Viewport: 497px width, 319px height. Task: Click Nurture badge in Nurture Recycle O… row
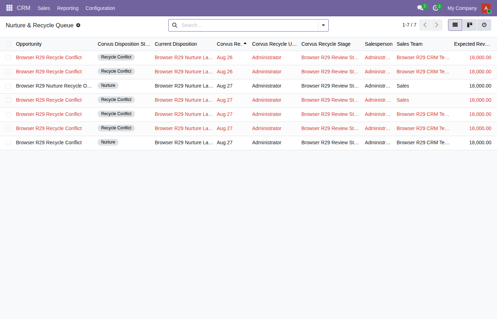(x=108, y=85)
